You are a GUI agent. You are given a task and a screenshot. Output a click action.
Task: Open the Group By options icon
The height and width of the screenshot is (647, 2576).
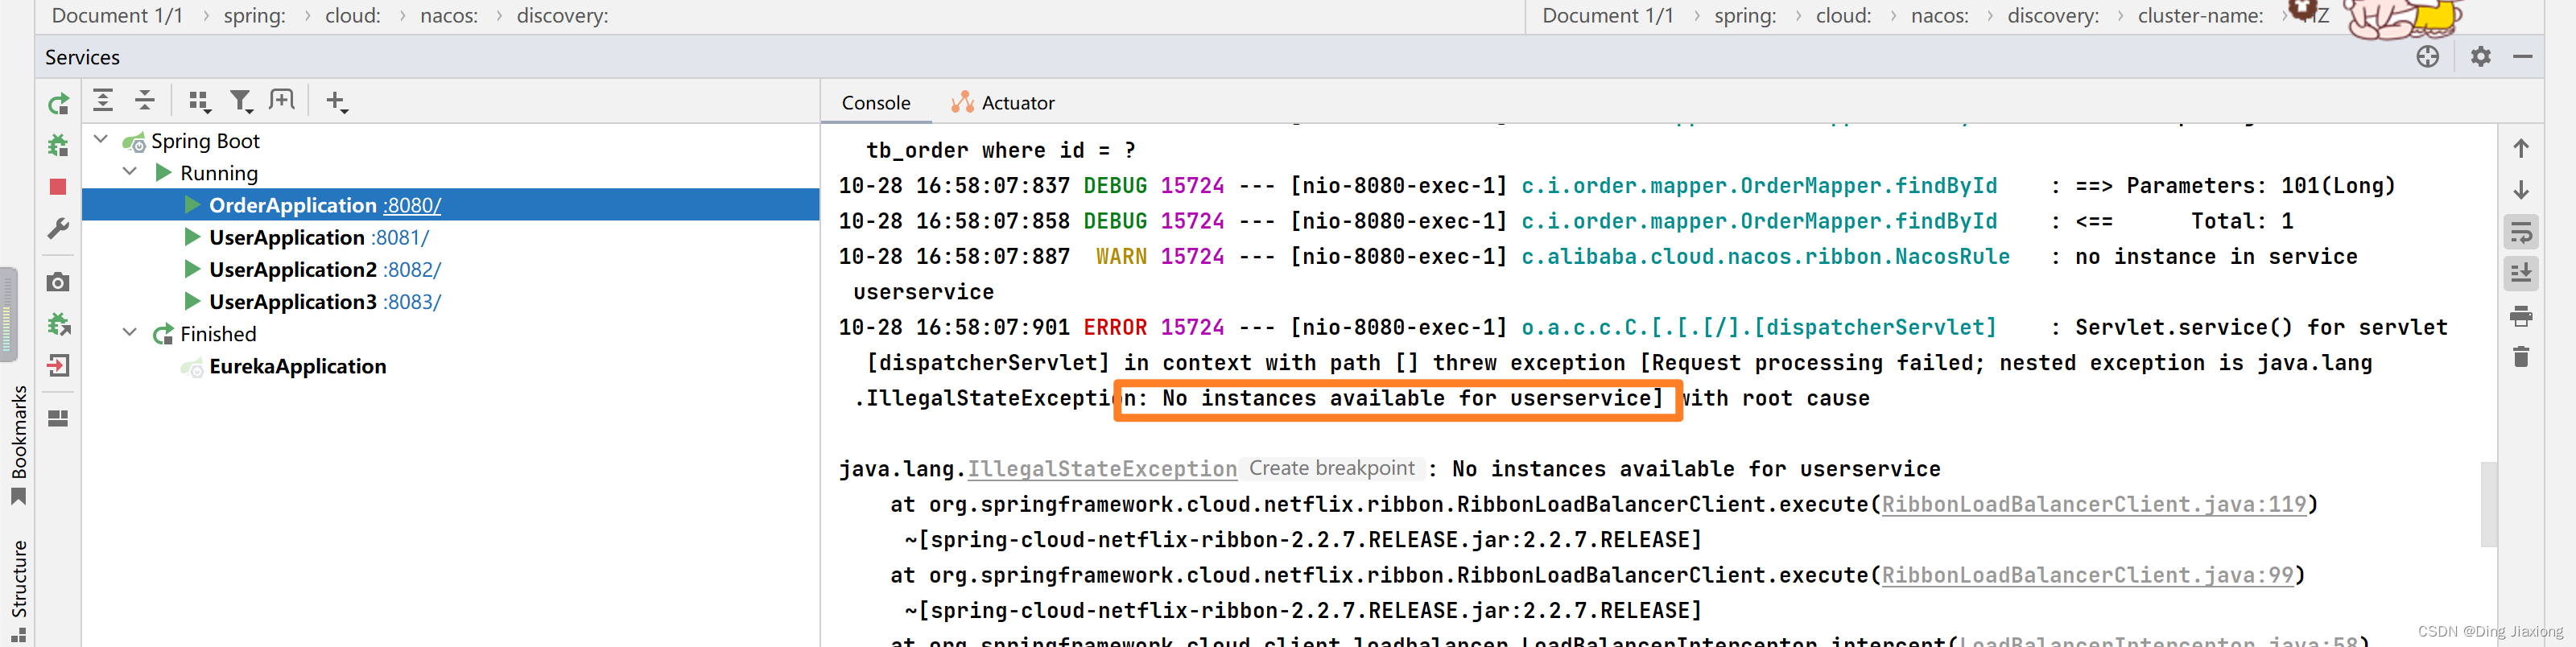[199, 101]
